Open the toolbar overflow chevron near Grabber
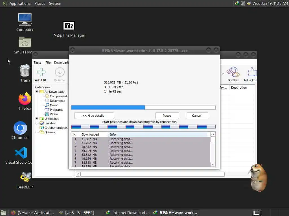This screenshot has width=289, height=216. (223, 74)
